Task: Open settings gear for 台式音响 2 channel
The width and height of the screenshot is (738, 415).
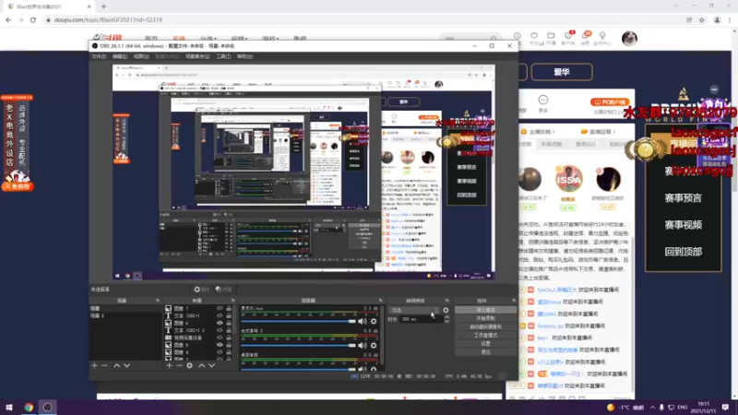Action: point(374,345)
